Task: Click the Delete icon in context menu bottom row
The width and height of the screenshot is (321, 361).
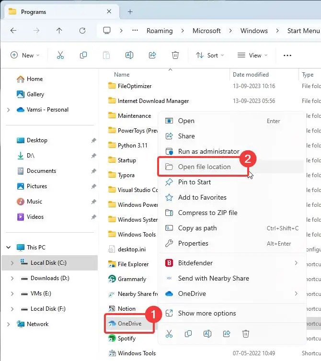Action: (245, 333)
